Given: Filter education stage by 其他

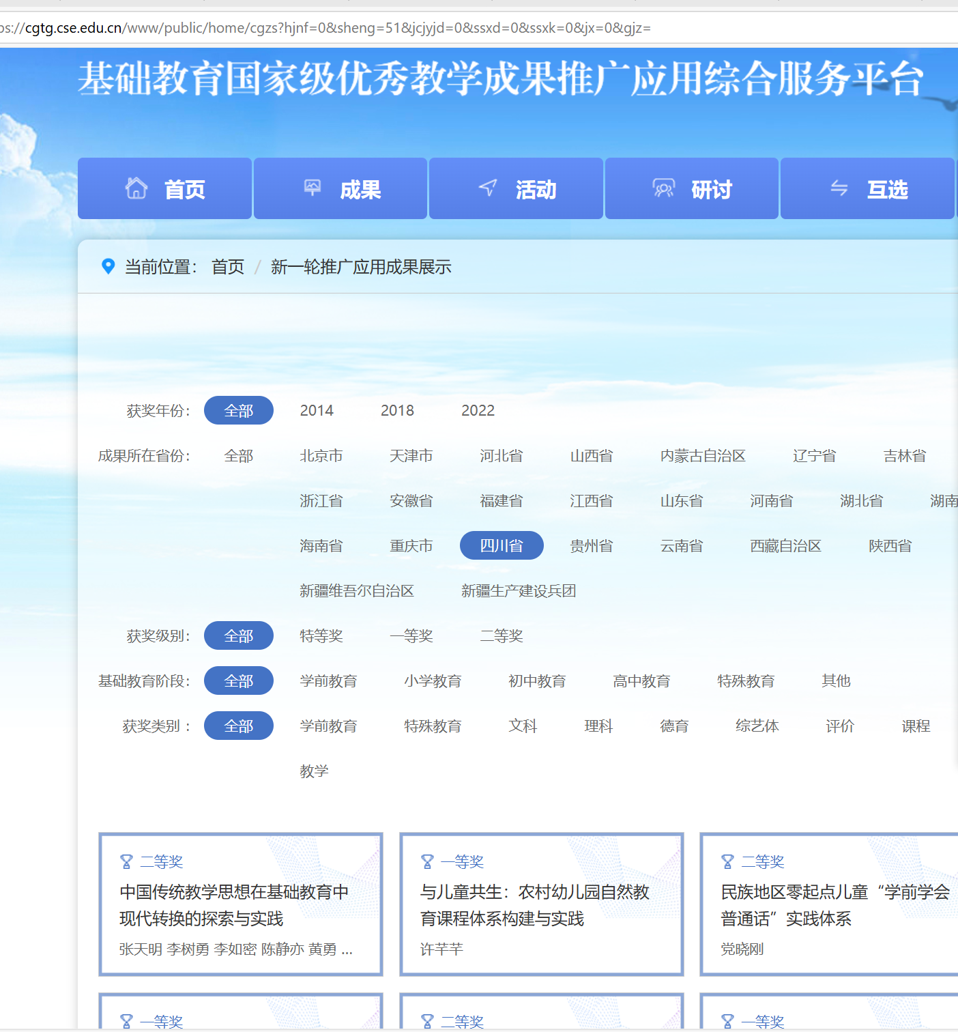Looking at the screenshot, I should point(836,680).
